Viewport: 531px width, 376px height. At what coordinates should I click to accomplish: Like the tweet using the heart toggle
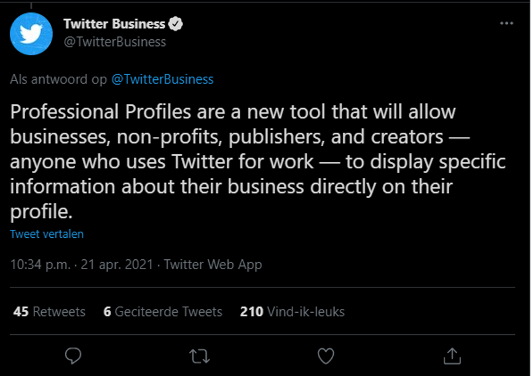coord(324,355)
